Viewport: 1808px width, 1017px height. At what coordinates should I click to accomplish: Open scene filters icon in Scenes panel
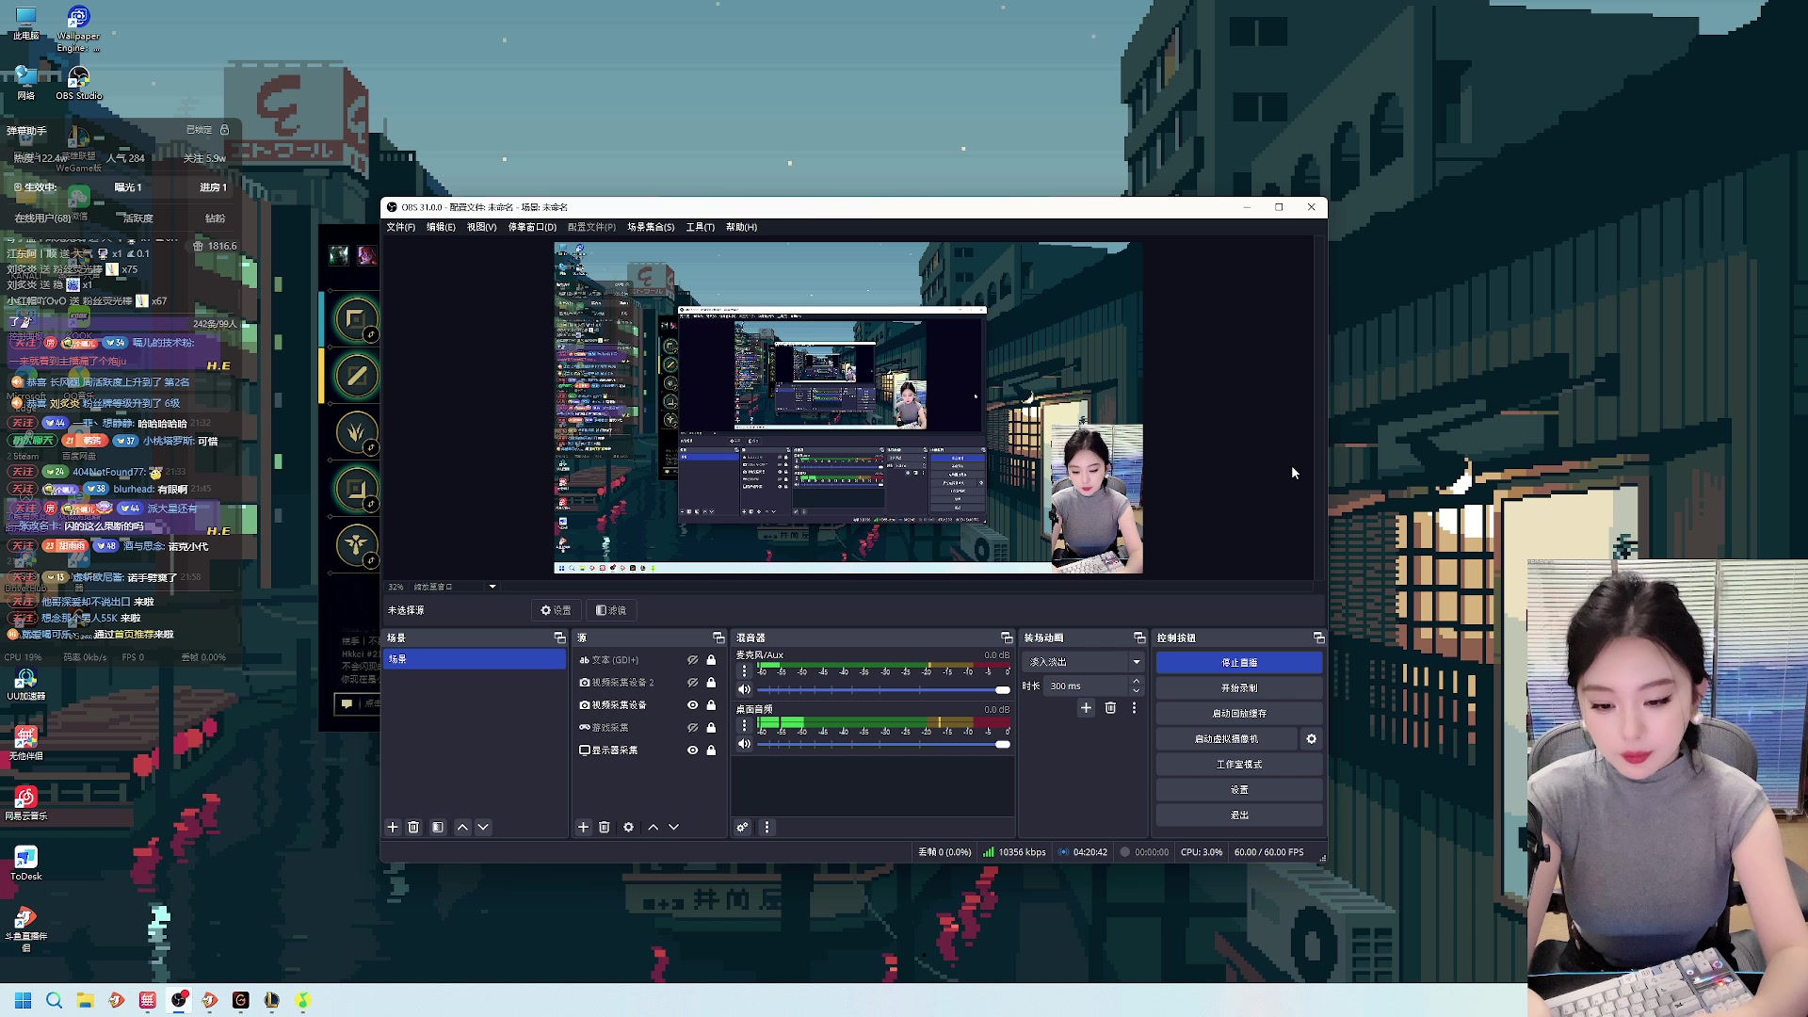coord(438,828)
